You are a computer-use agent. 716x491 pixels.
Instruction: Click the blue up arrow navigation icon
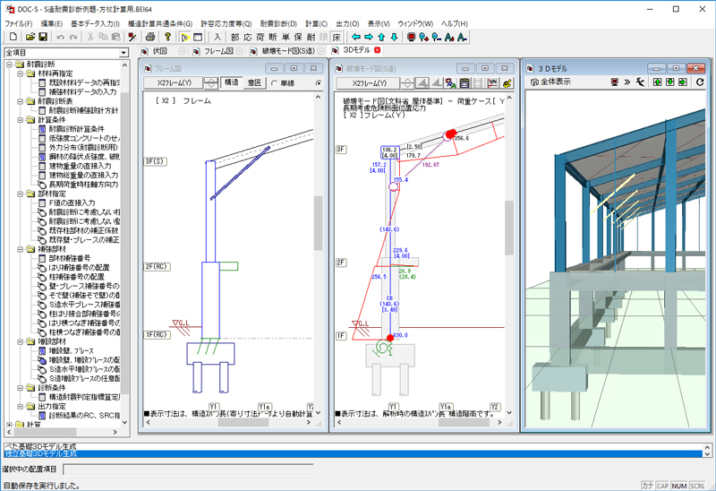click(381, 37)
